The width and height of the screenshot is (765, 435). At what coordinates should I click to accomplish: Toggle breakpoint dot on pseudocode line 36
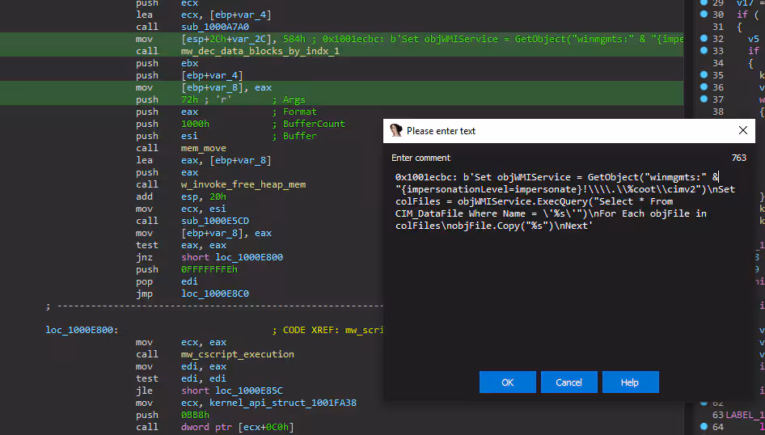click(704, 87)
